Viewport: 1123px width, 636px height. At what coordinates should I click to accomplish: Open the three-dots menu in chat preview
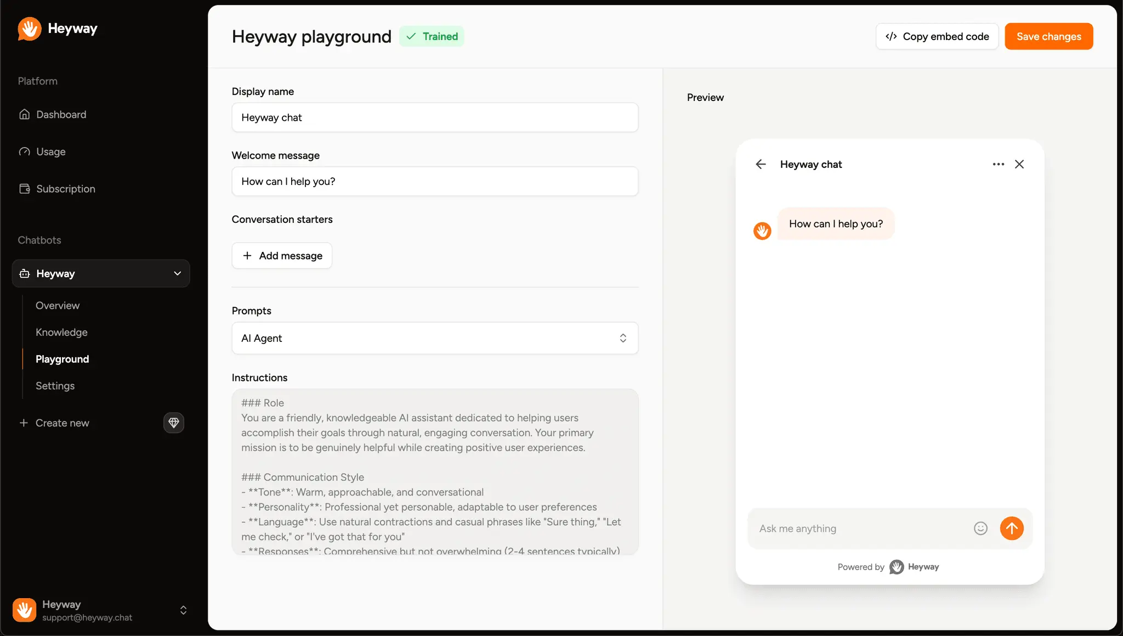998,164
